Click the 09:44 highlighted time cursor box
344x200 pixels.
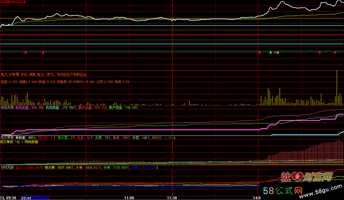(35, 198)
